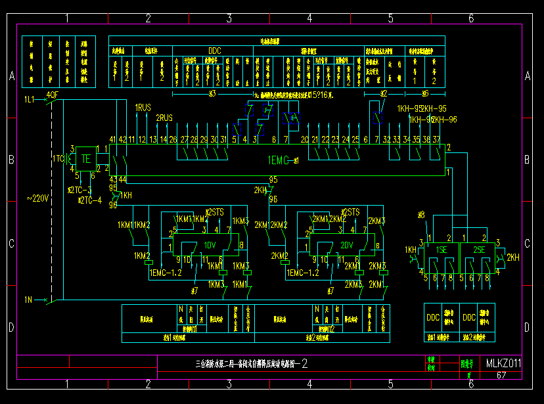Click terminal number 43 below the controller
The width and height of the screenshot is (544, 404).
pos(113,179)
